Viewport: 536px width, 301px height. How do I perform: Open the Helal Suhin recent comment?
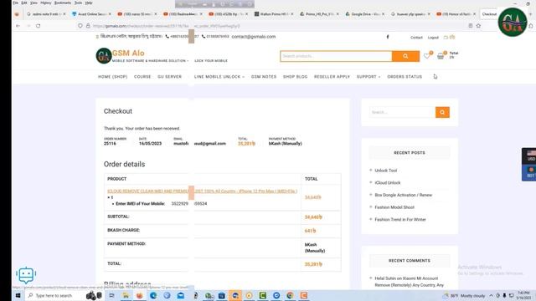click(x=410, y=282)
